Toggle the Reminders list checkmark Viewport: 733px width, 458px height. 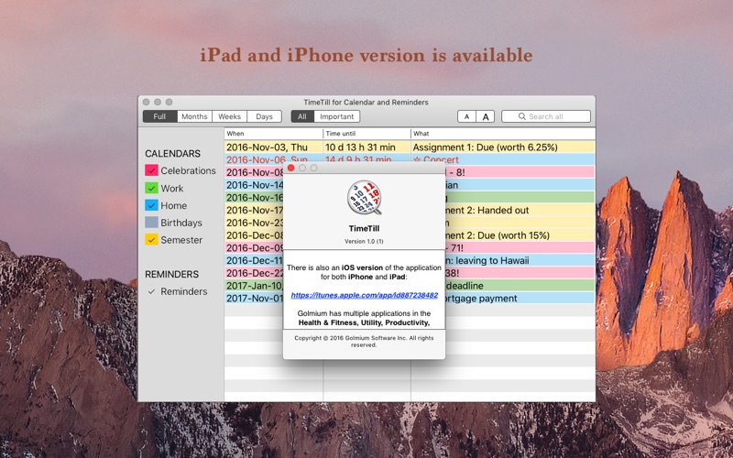pyautogui.click(x=151, y=291)
